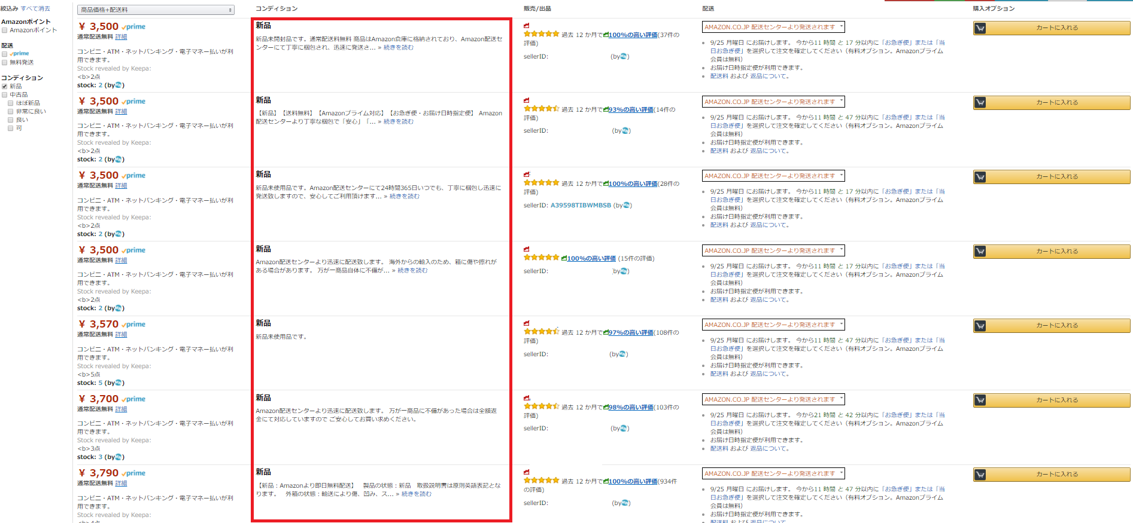Click the prime badge next to ¥3,570
Viewport: 1133px width, 523px height.
(133, 325)
